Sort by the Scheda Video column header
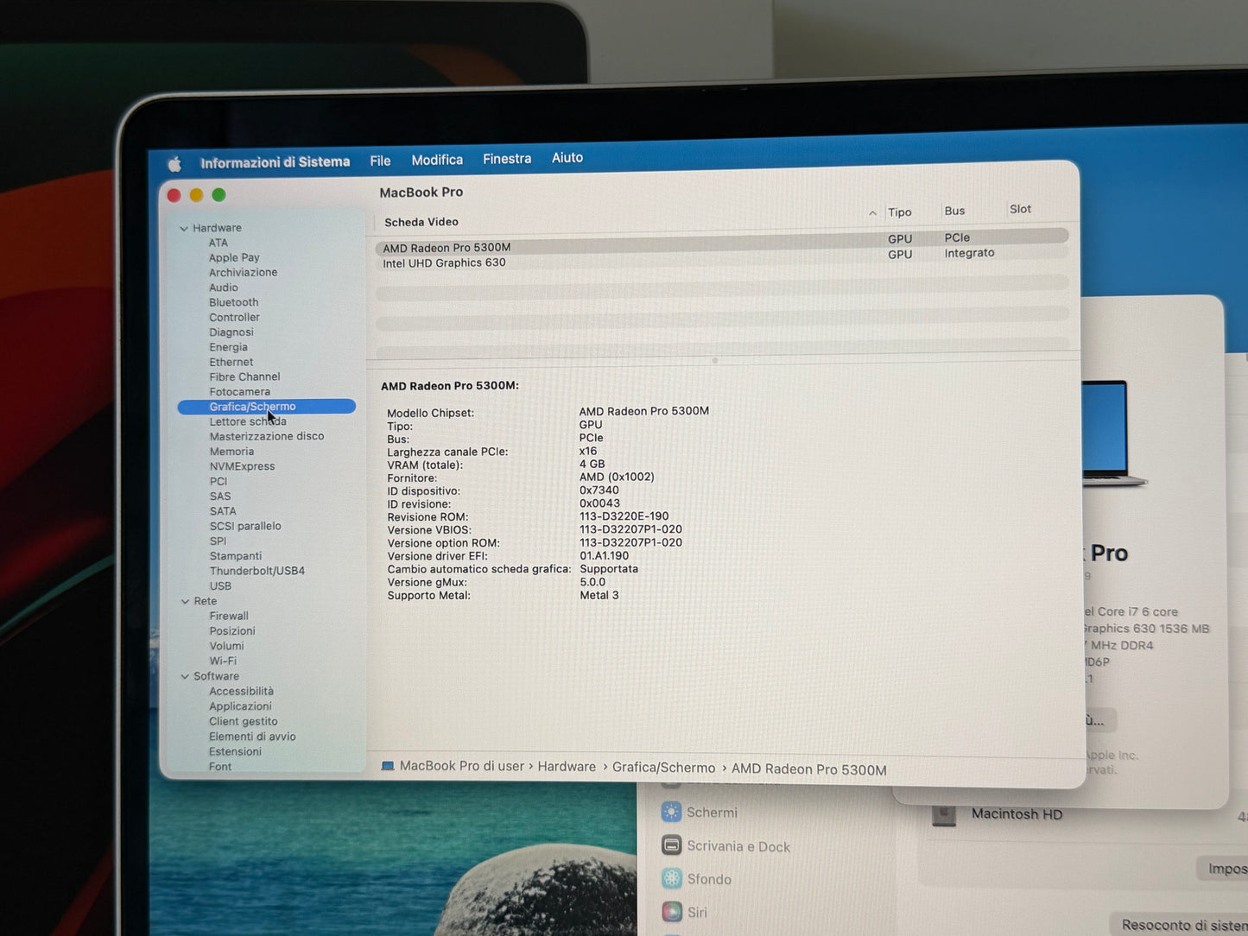Screen dimensions: 1248x936 421,222
